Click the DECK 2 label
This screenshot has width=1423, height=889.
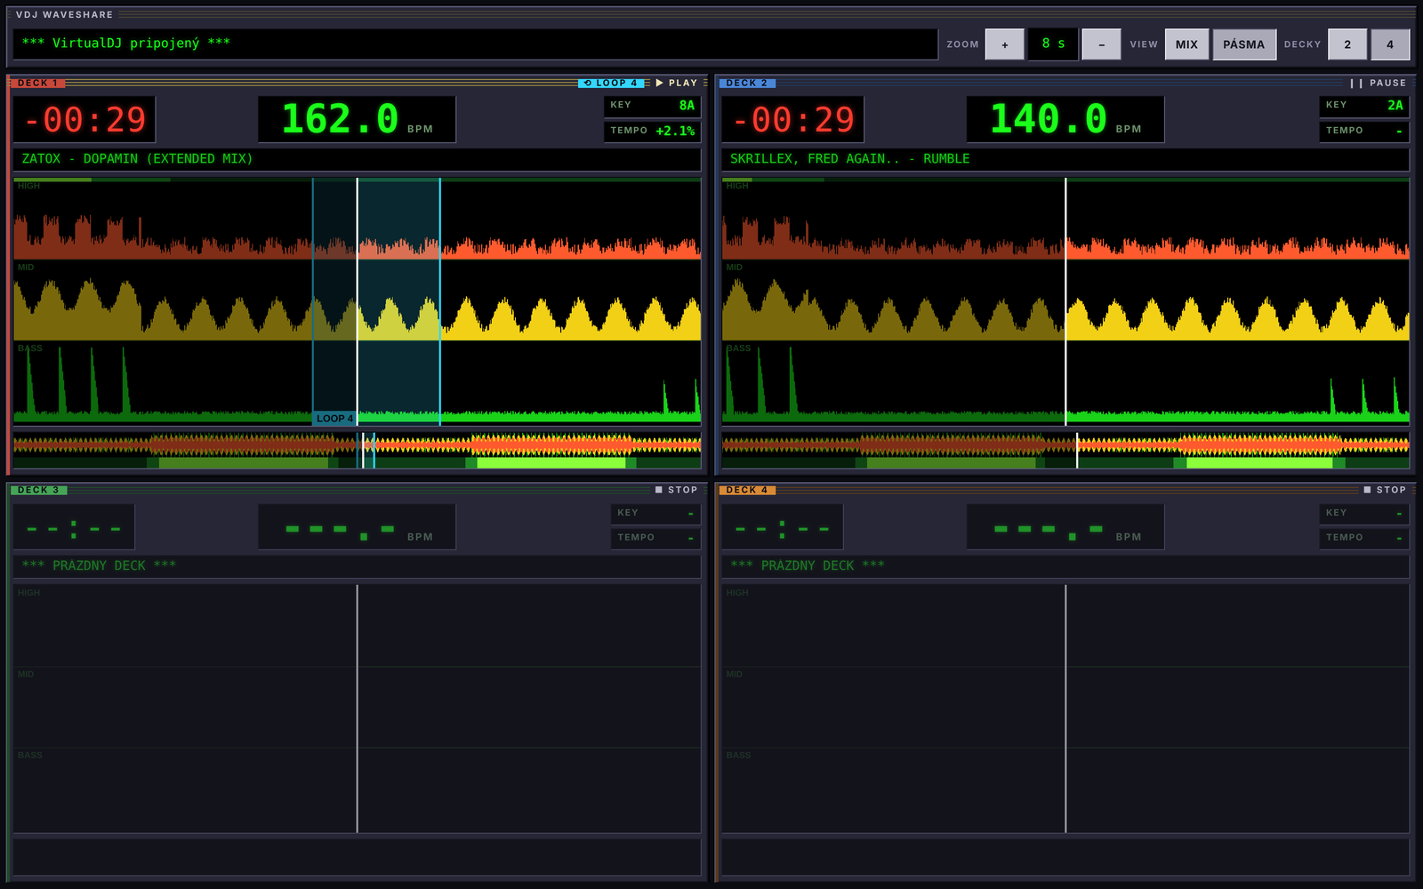(x=747, y=83)
